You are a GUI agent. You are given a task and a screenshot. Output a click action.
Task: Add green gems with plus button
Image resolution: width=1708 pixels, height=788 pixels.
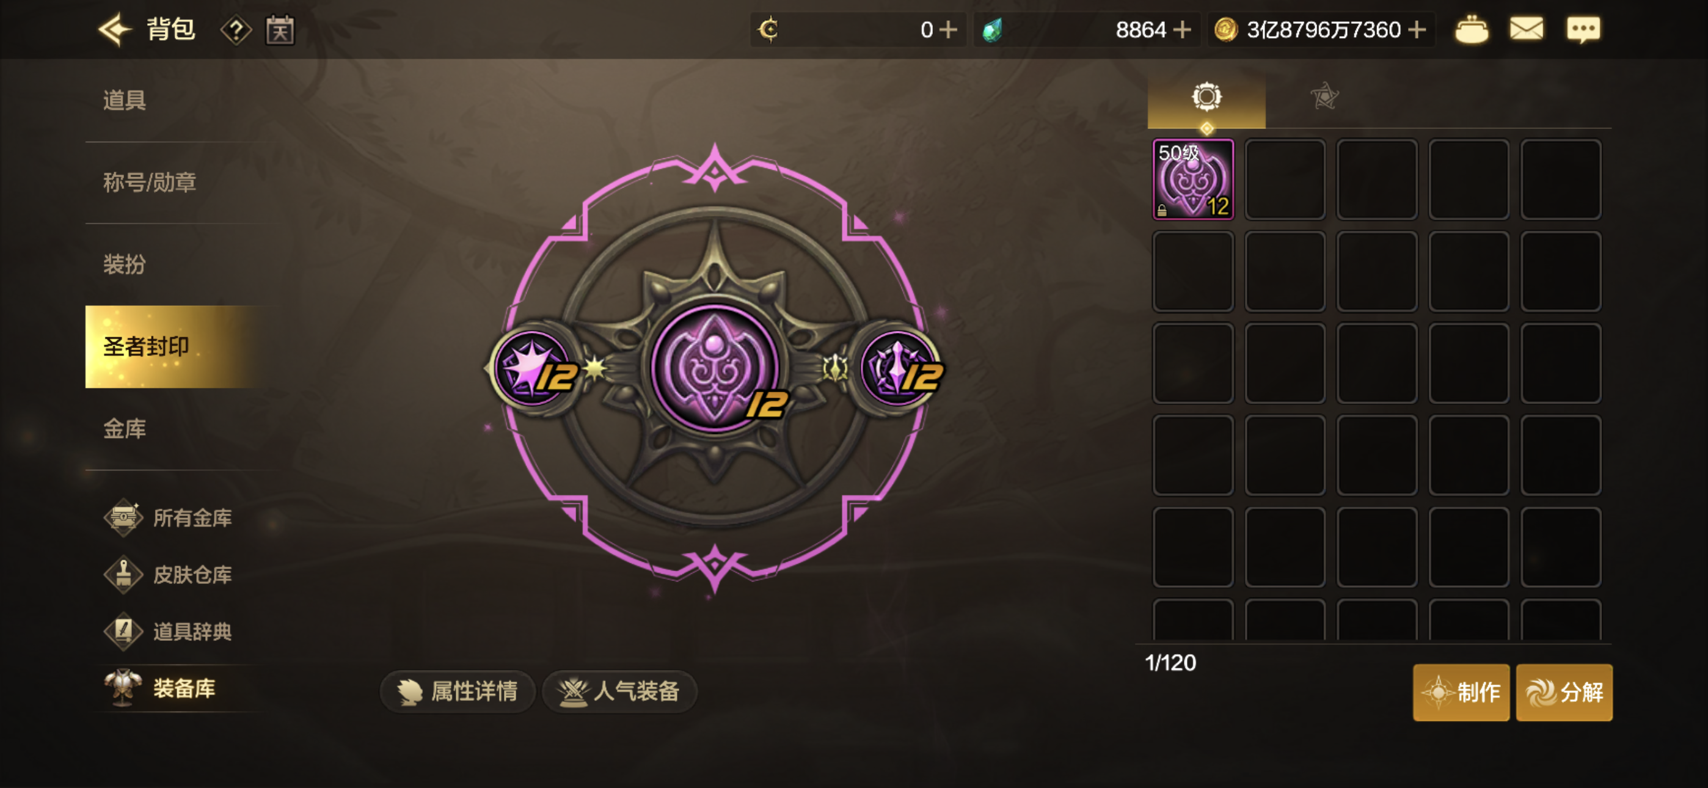click(x=1181, y=30)
